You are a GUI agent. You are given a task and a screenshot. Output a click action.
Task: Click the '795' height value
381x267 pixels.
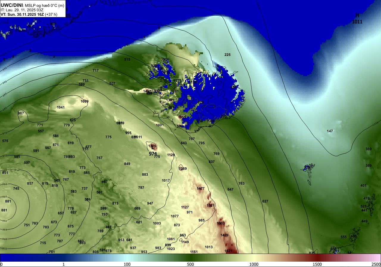pyautogui.click(x=202, y=143)
